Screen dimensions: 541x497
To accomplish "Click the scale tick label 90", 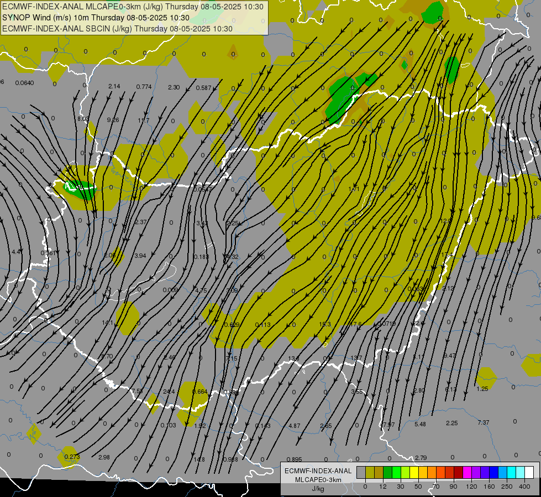I will 453,487.
